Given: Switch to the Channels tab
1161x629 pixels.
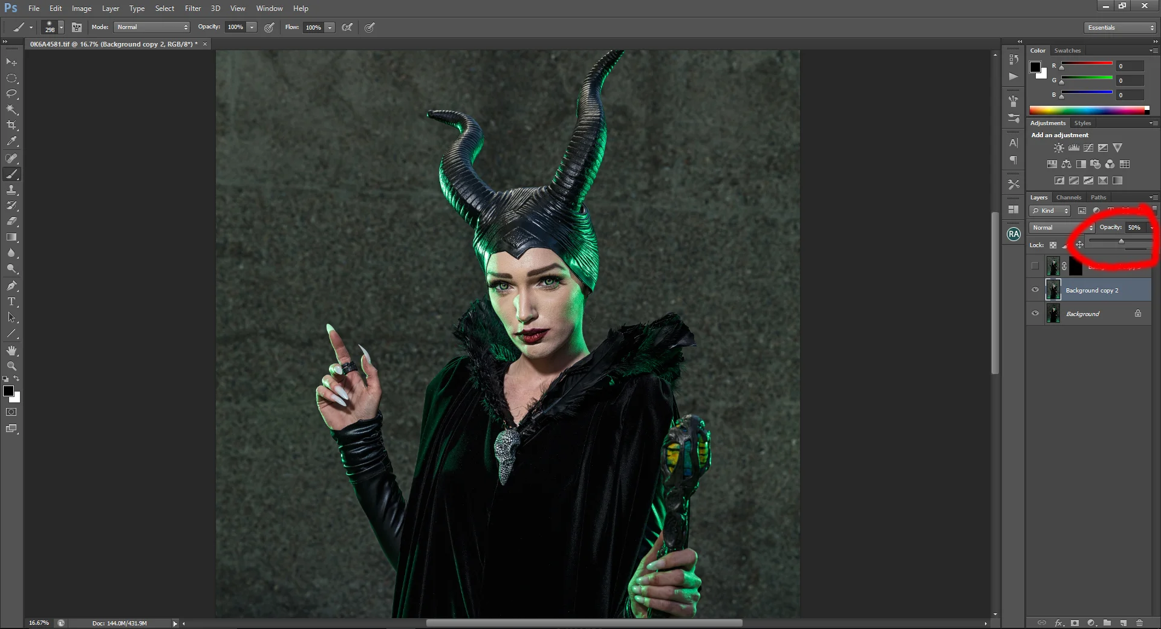Looking at the screenshot, I should pos(1068,198).
